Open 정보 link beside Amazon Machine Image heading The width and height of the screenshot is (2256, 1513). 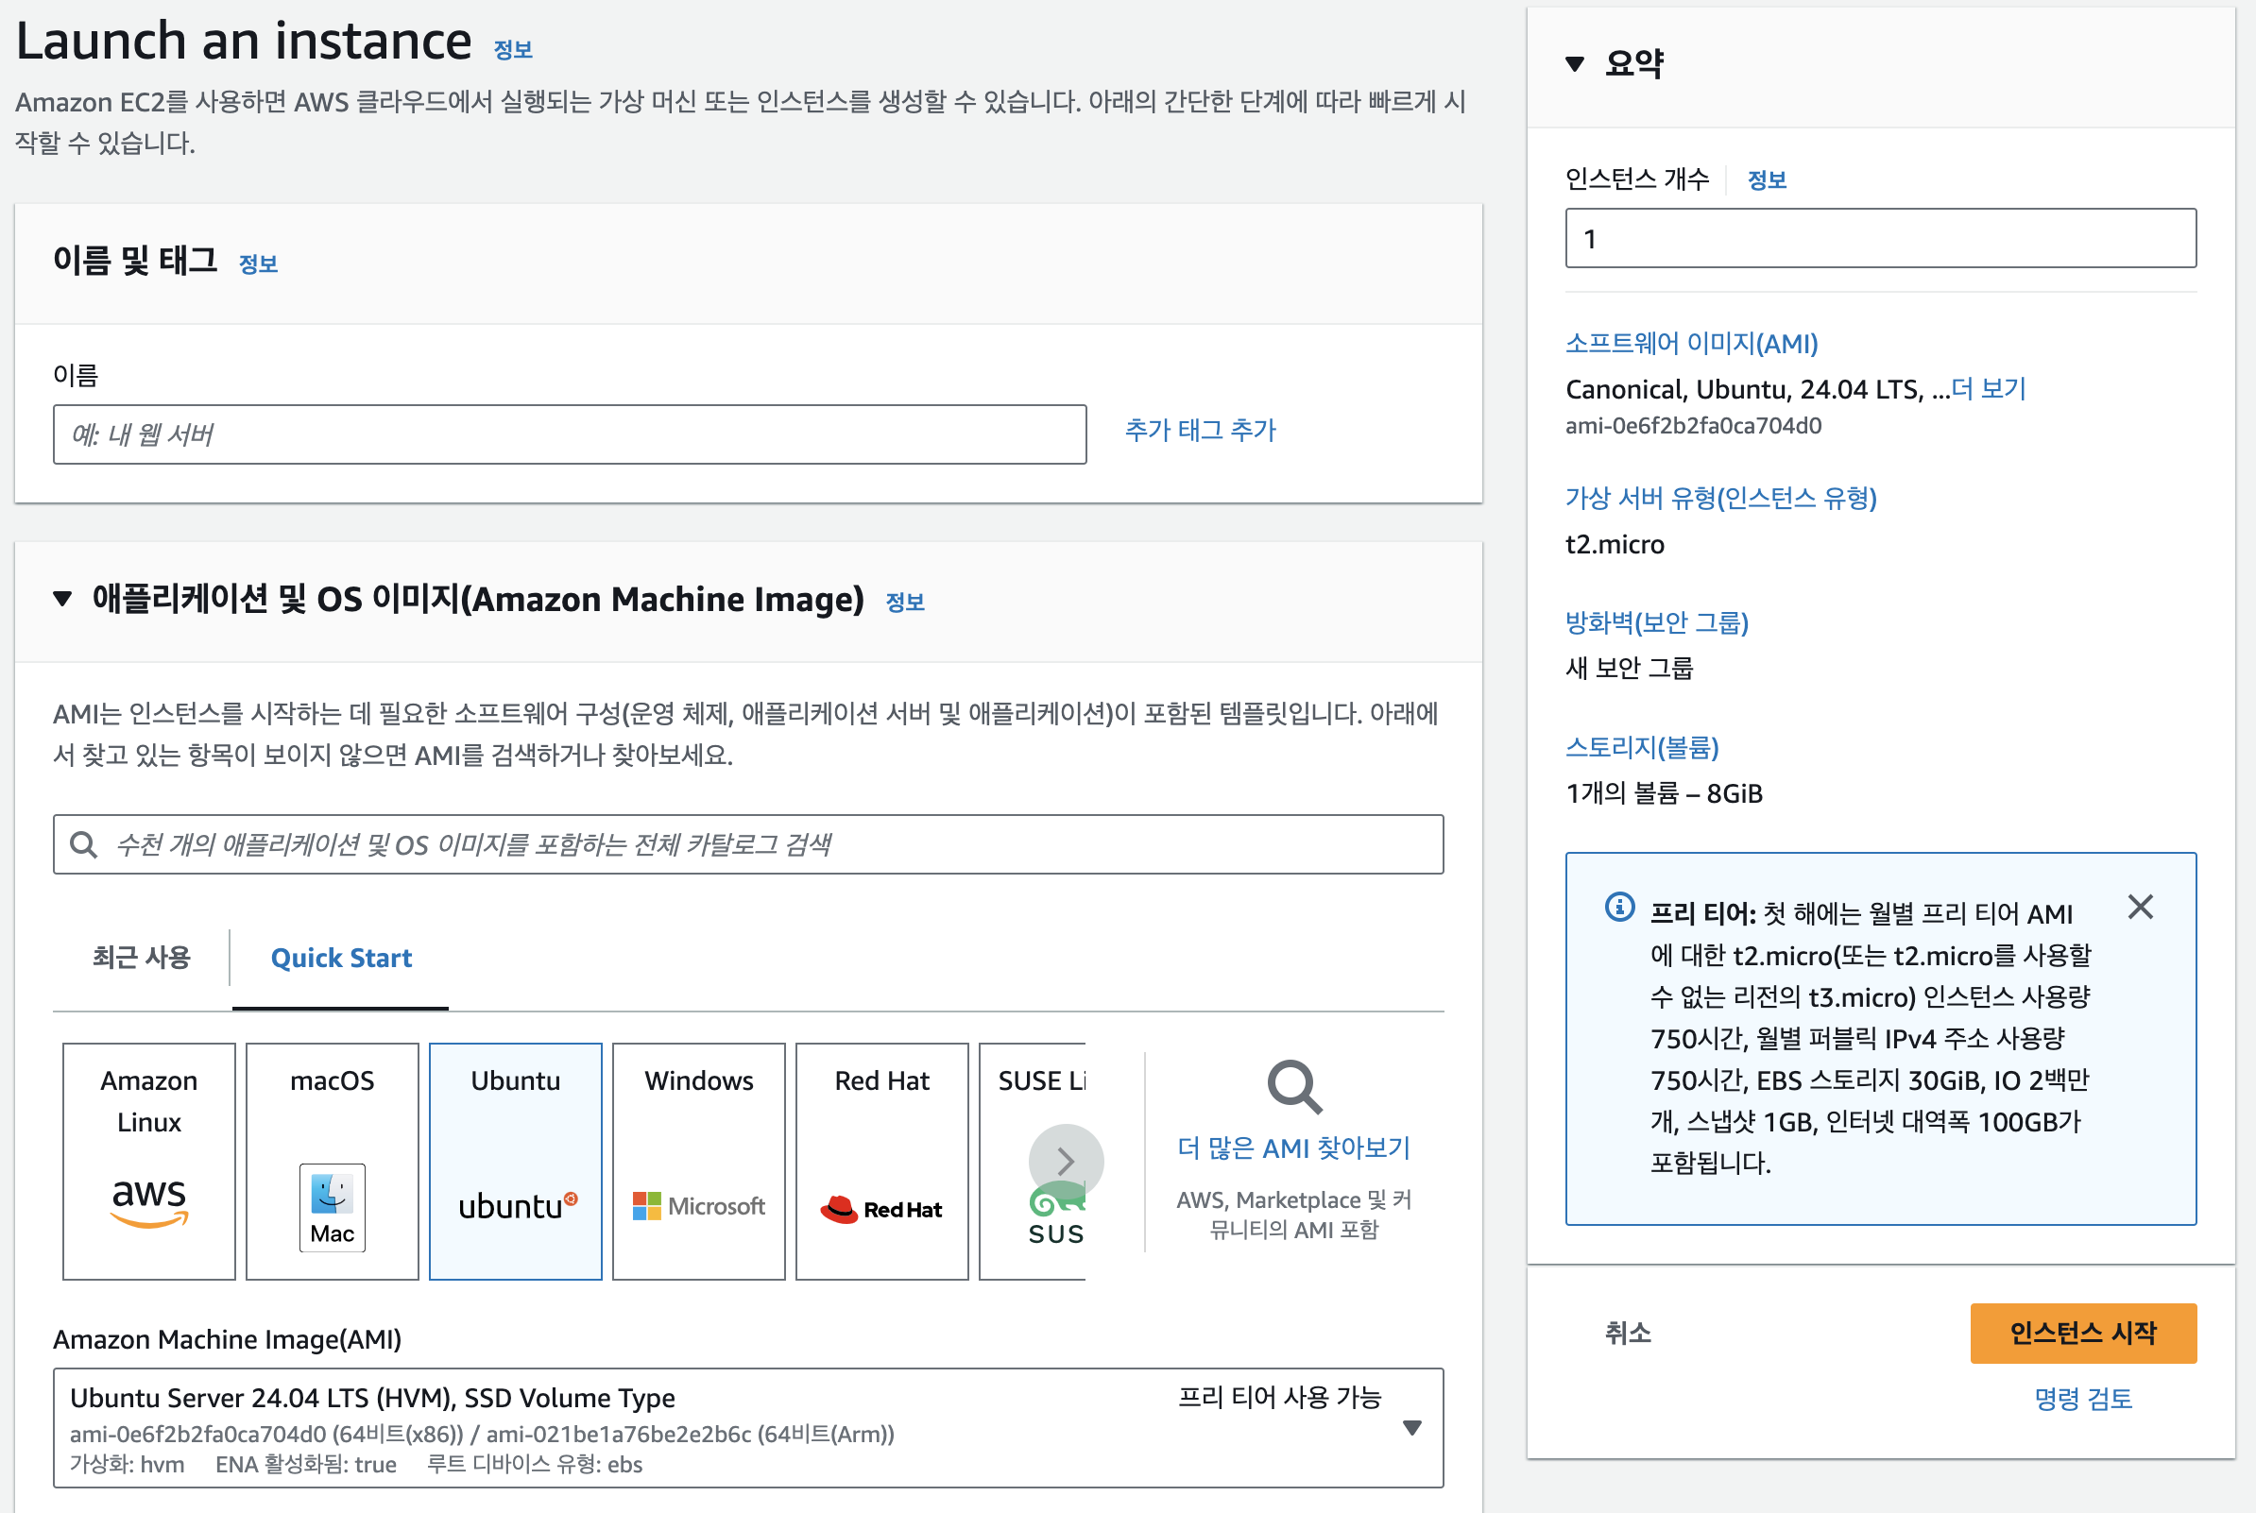(905, 603)
